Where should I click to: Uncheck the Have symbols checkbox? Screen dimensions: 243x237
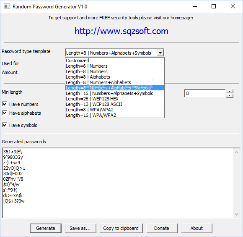click(5, 125)
